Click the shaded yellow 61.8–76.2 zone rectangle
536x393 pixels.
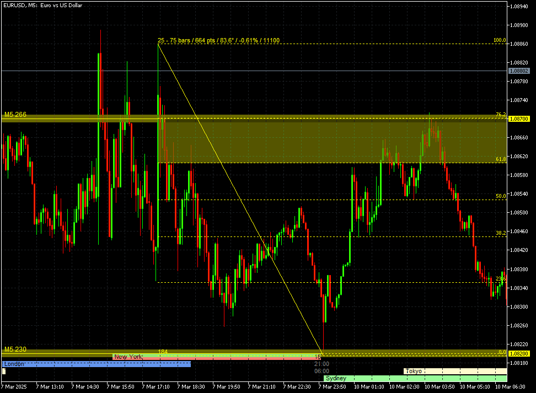[x=332, y=141]
